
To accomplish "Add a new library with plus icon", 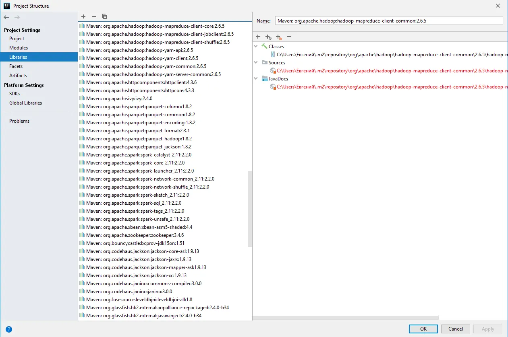I will tap(83, 16).
